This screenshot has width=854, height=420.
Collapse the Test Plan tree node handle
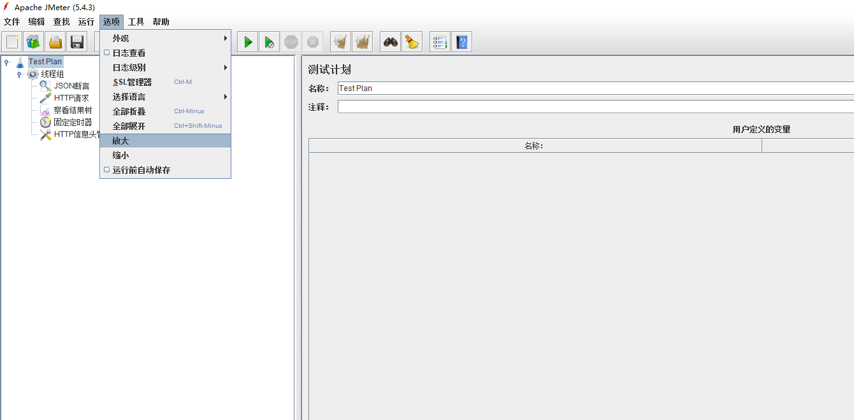coord(6,62)
